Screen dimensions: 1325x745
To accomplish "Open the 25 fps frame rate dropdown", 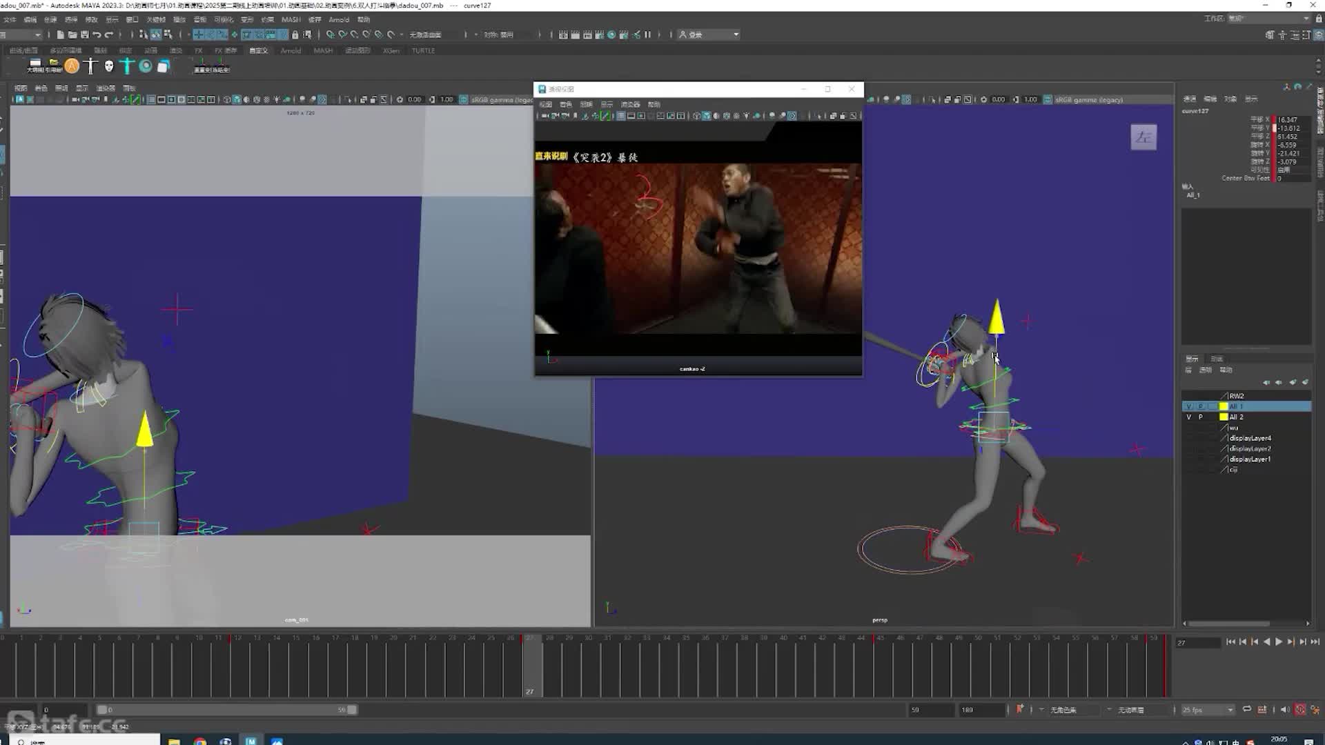I will click(x=1208, y=709).
